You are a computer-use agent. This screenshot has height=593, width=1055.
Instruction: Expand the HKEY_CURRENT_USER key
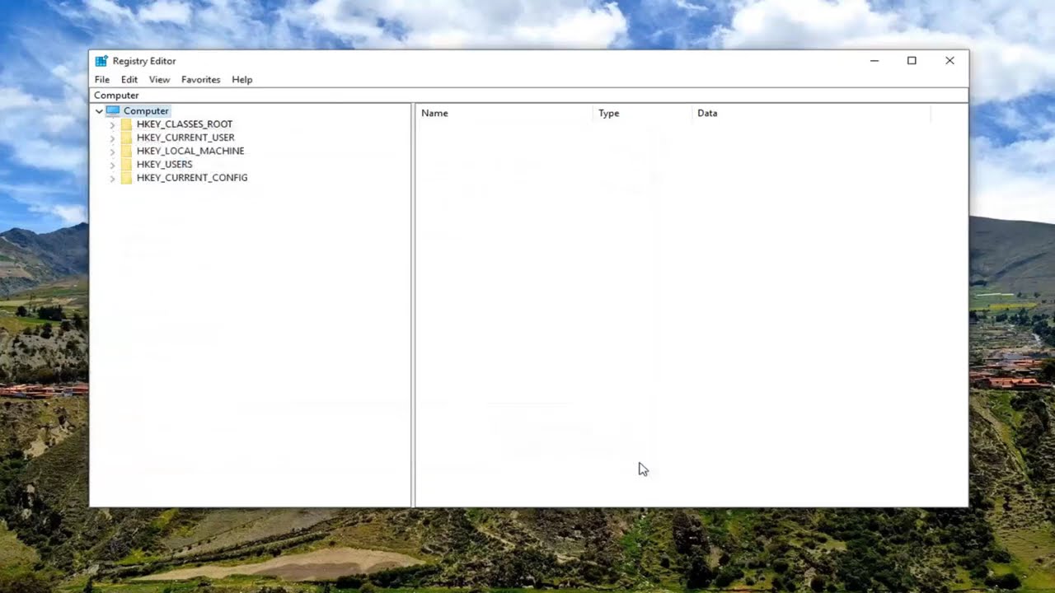coord(112,138)
